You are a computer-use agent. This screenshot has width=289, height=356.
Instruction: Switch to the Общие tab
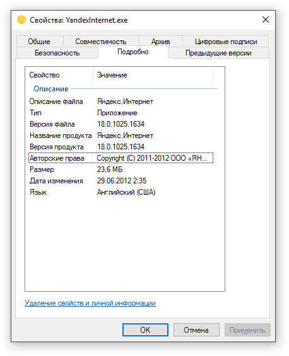coord(40,42)
